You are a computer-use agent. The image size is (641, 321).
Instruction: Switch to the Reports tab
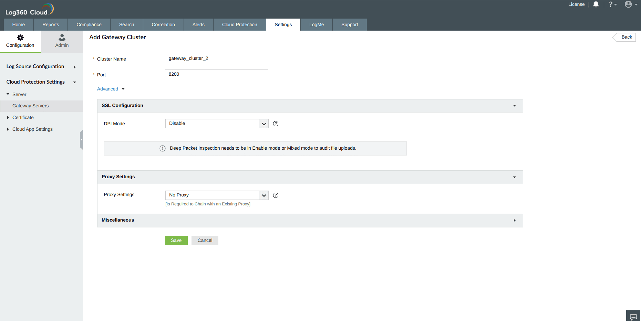51,24
